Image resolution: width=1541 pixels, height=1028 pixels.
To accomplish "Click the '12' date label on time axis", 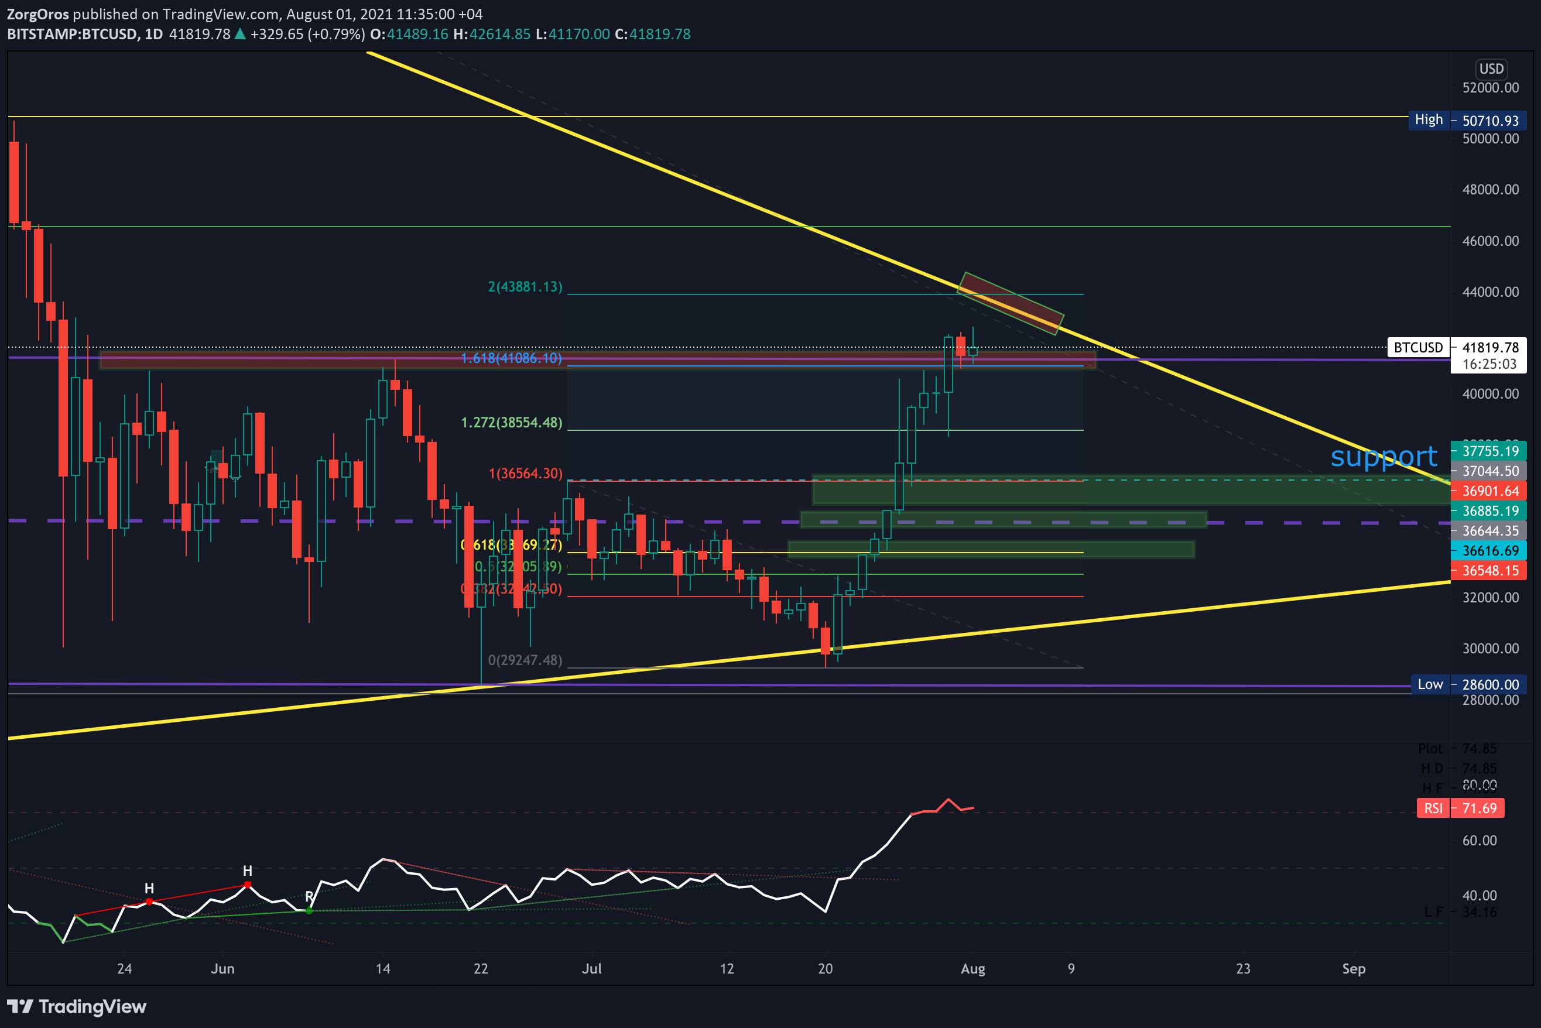I will pos(727,969).
